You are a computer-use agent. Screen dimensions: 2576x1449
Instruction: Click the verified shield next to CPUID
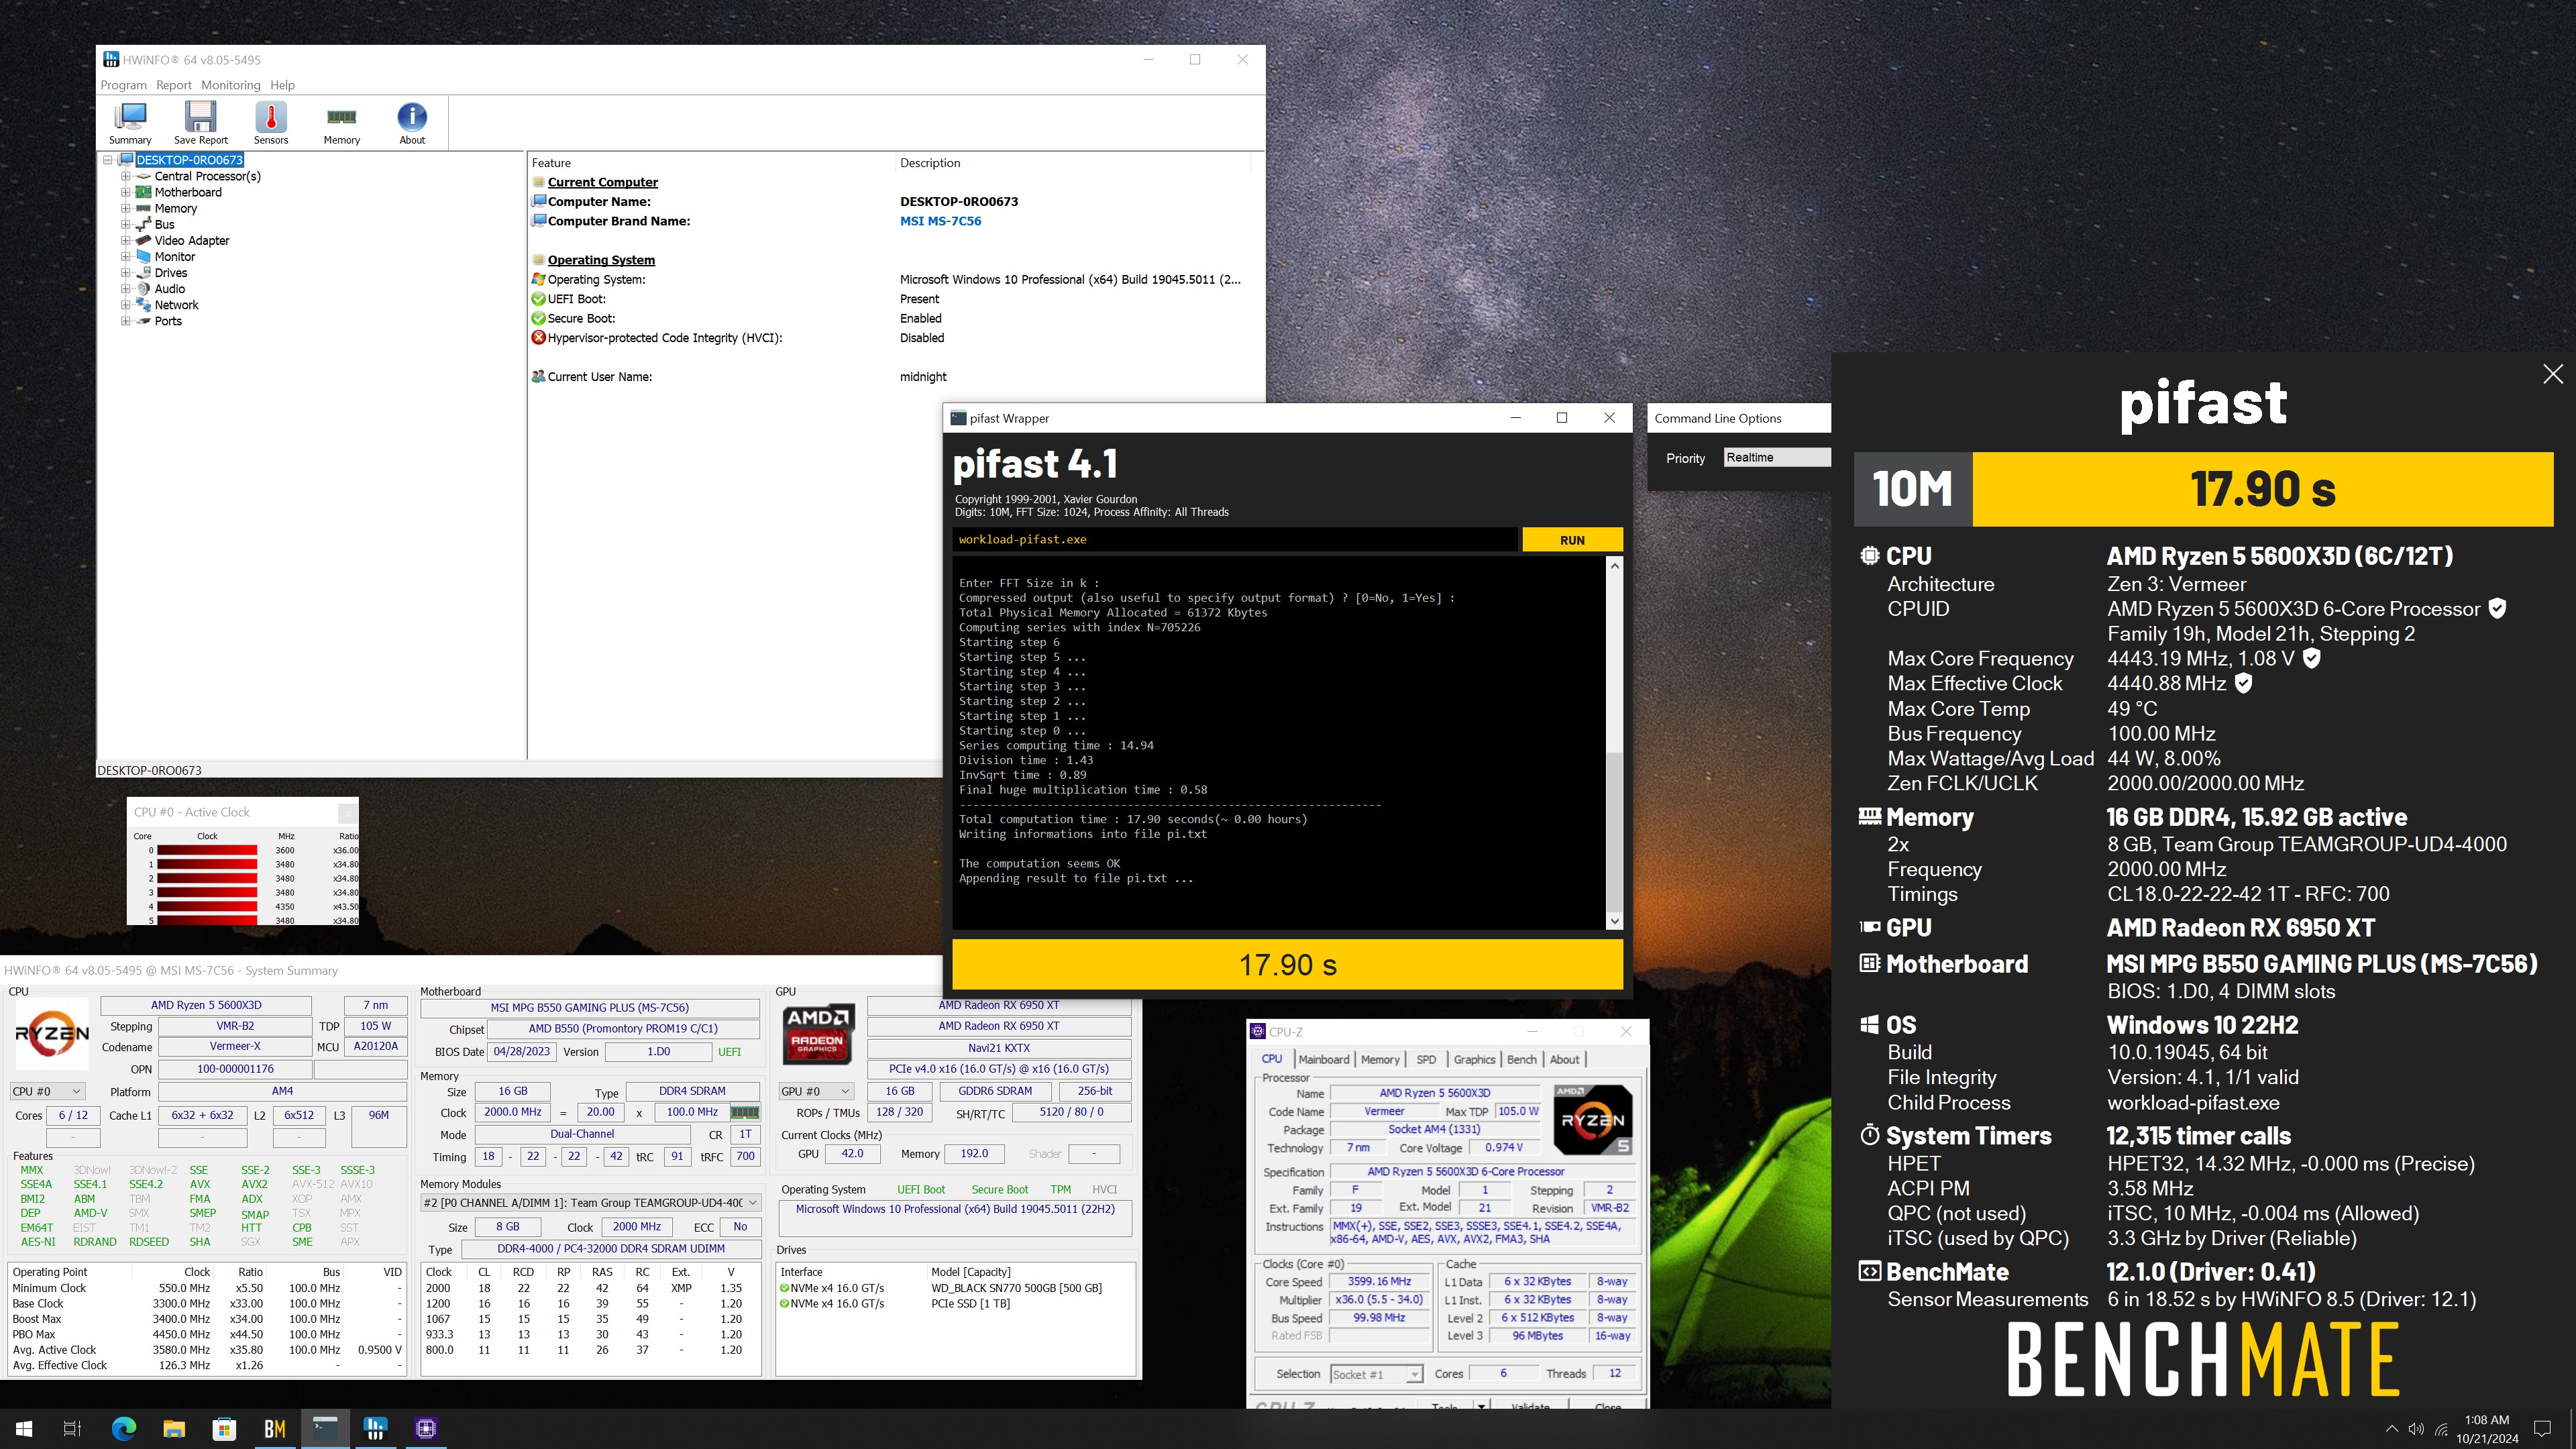[2497, 608]
